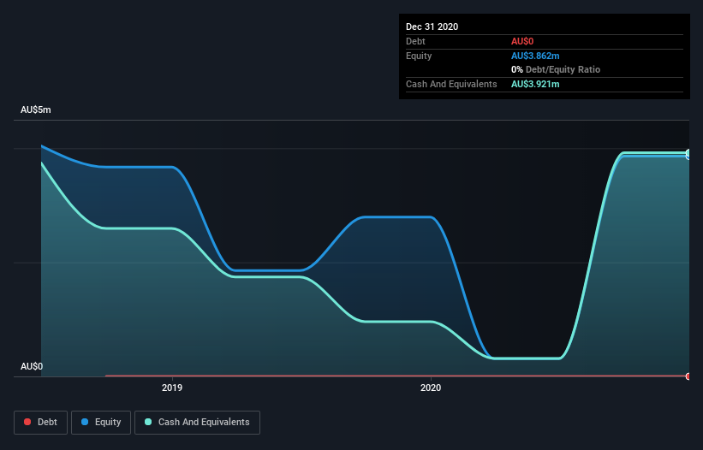
Task: Click the blue dot in Equity legend
Action: [x=85, y=422]
